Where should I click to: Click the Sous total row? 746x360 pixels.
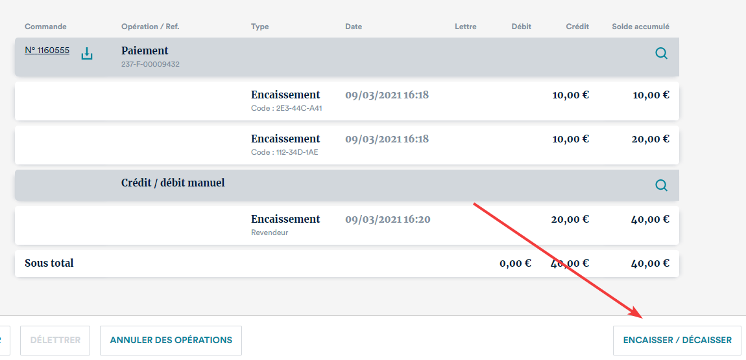click(346, 264)
